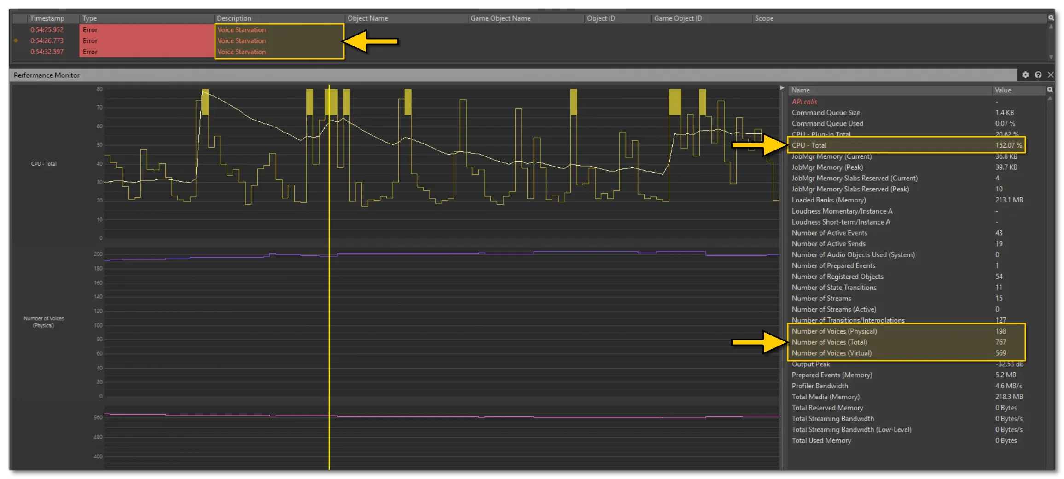Click counter list vertical scrollbar

[x=1050, y=282]
